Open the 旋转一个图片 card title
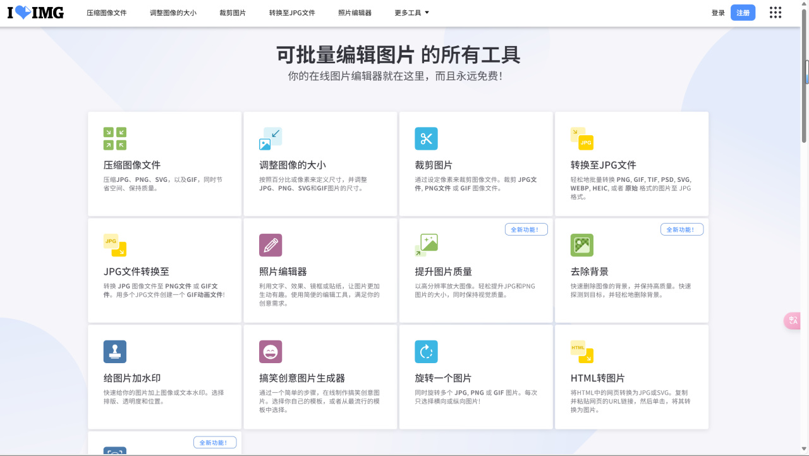 coord(443,379)
